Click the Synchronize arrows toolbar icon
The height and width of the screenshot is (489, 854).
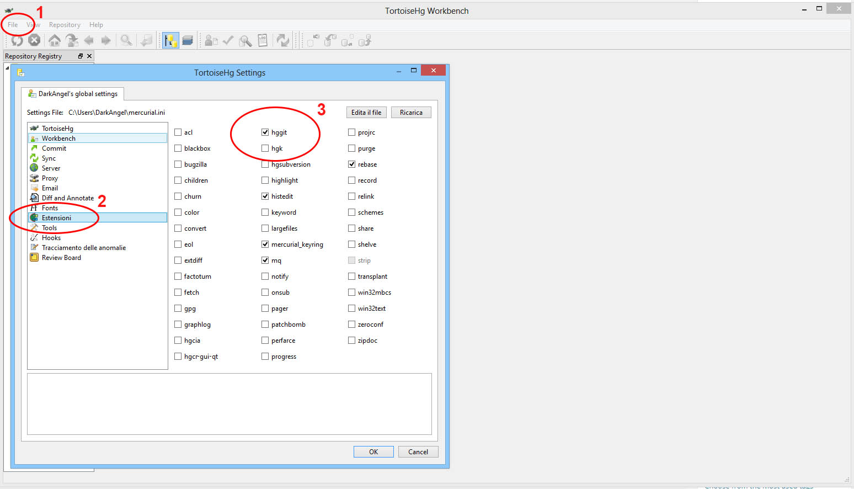coord(282,40)
